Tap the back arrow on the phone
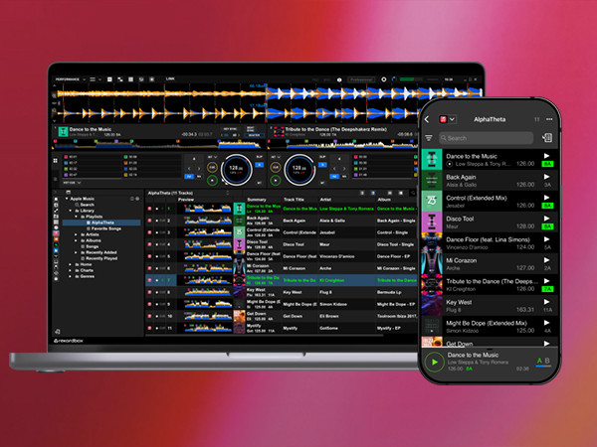The width and height of the screenshot is (597, 447). coord(427,119)
